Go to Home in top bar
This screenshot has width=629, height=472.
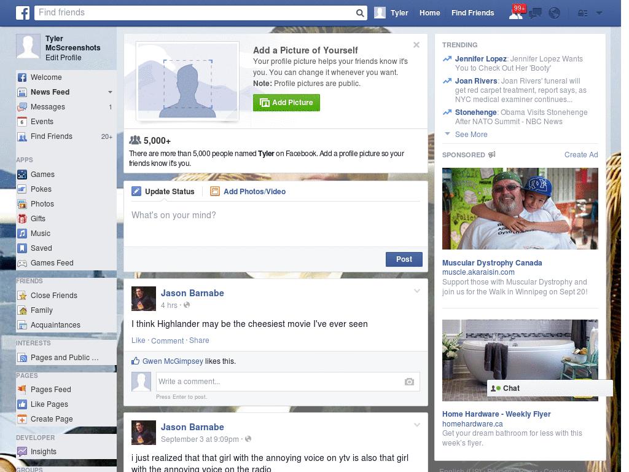429,13
